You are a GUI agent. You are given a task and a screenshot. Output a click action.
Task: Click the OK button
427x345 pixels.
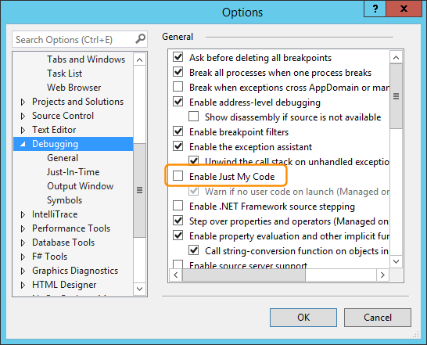[303, 318]
